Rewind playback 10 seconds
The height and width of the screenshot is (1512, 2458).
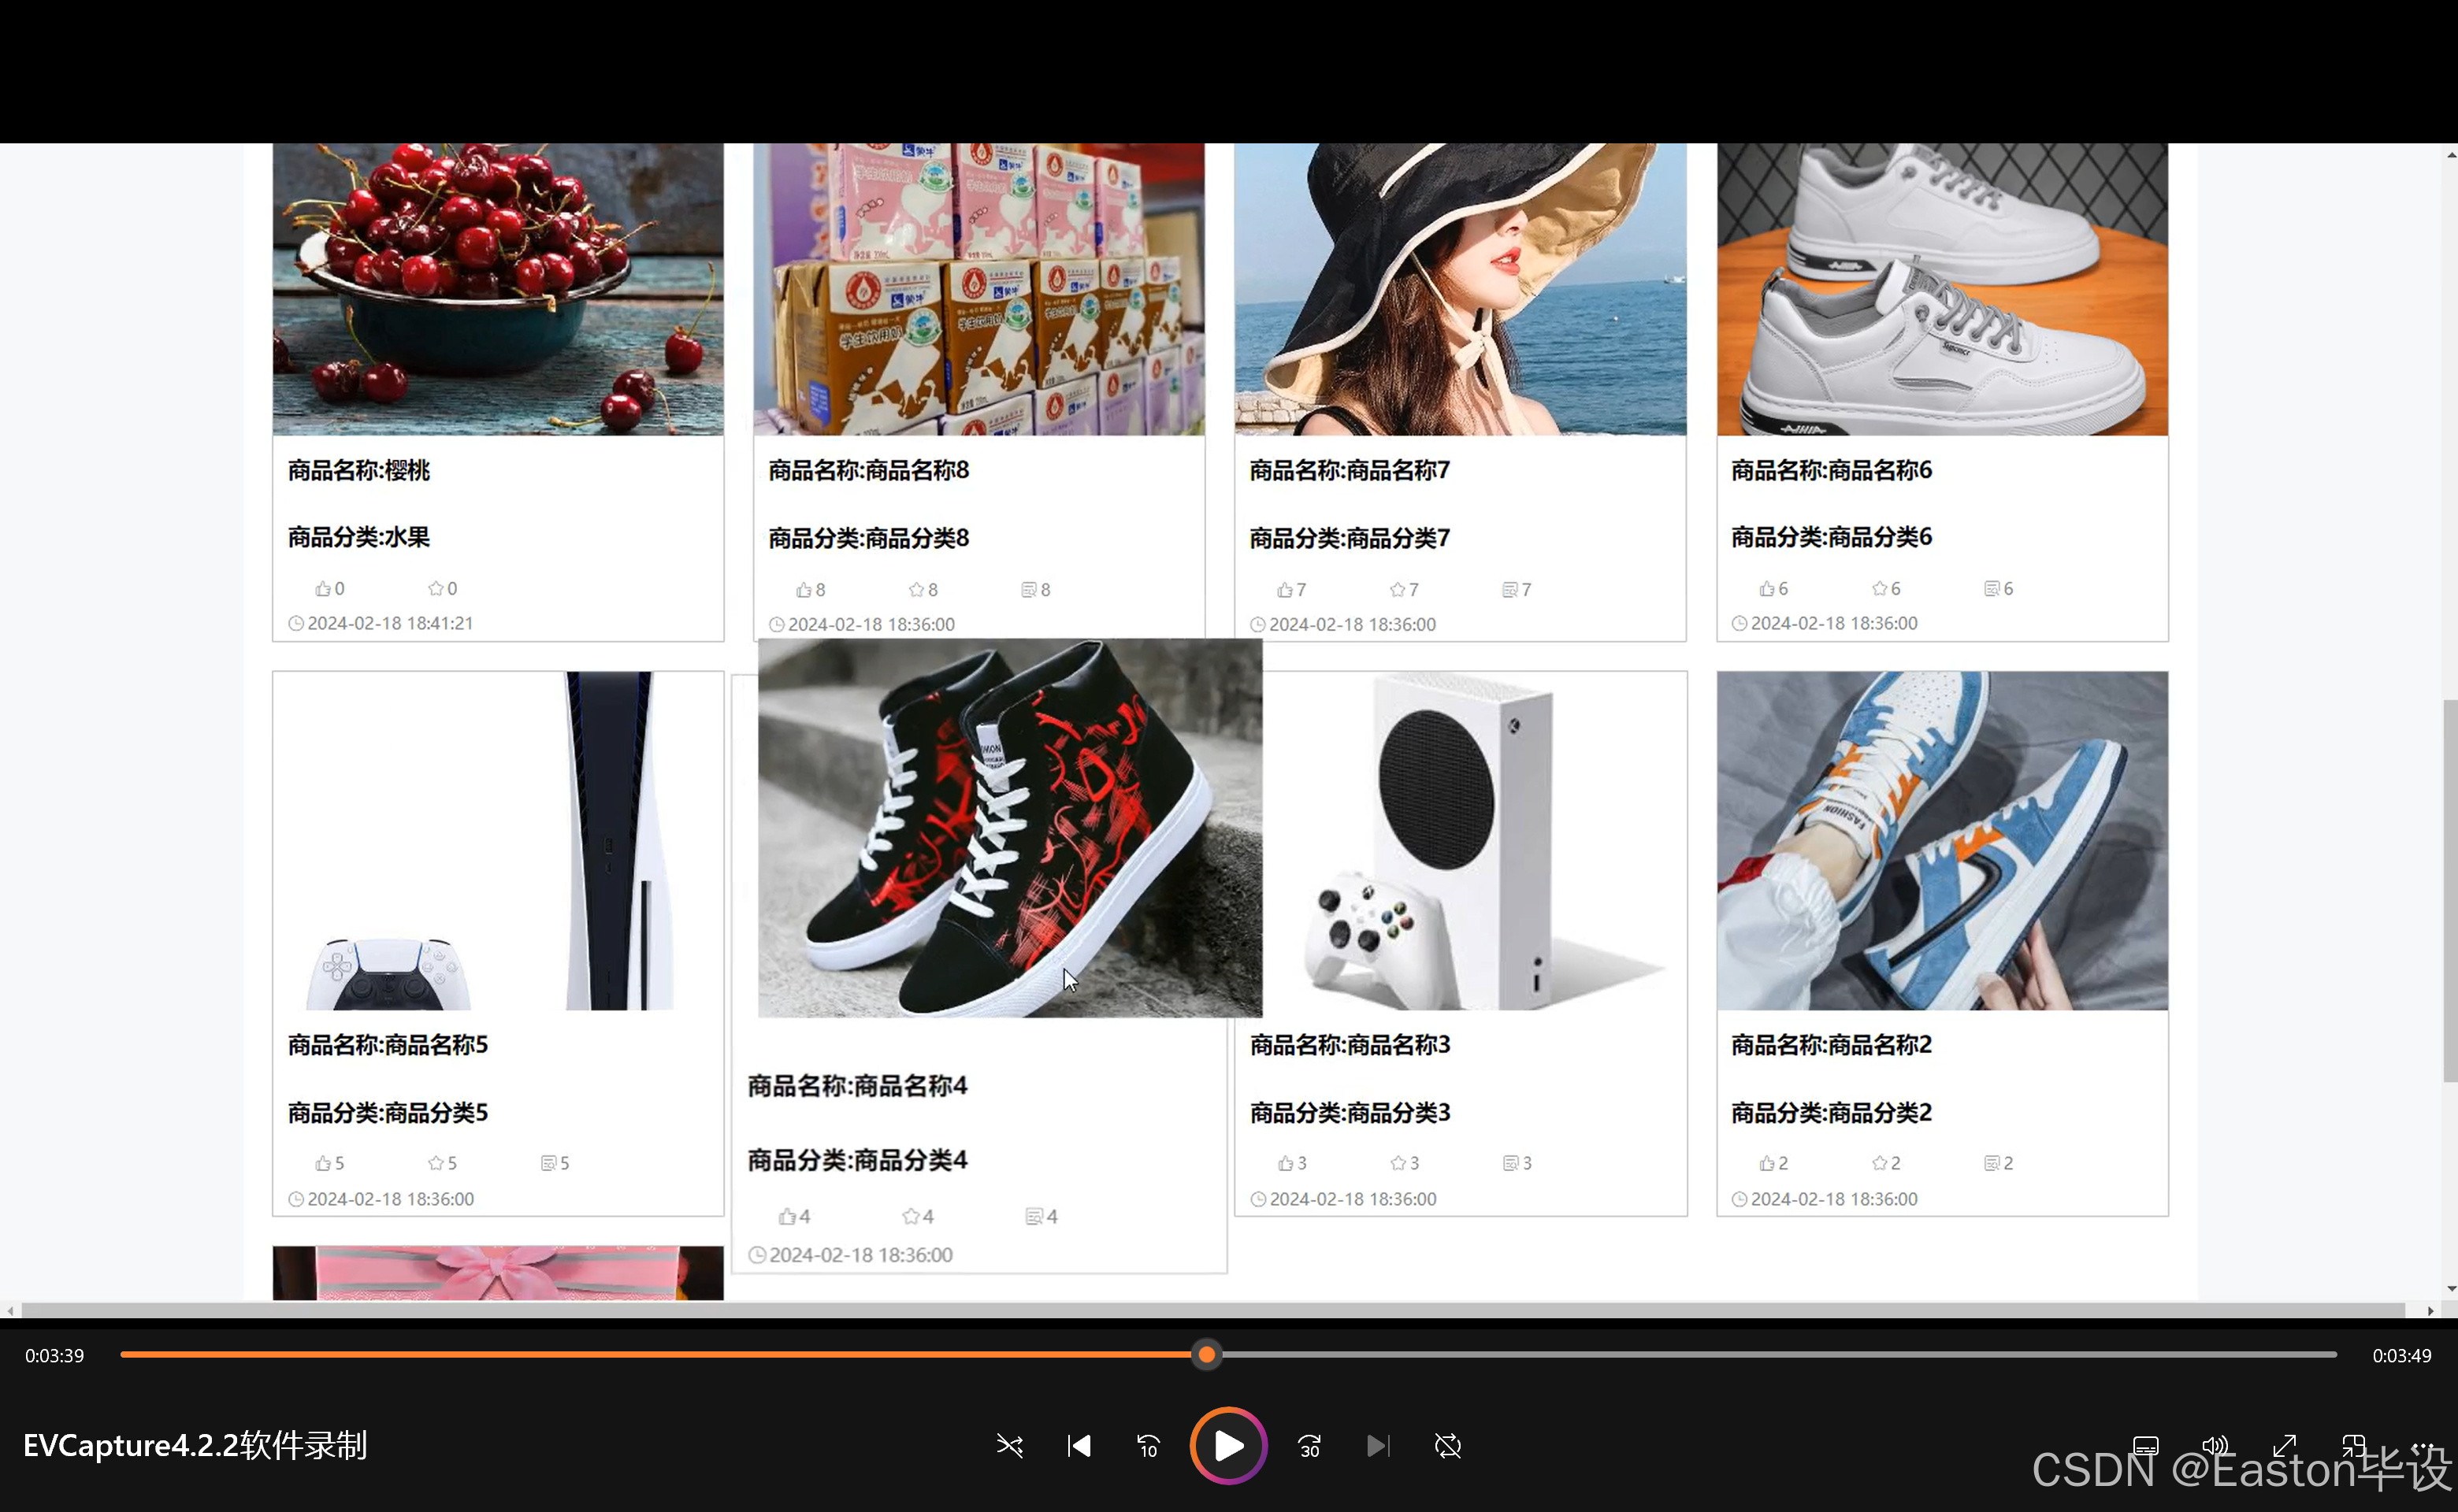click(x=1148, y=1446)
